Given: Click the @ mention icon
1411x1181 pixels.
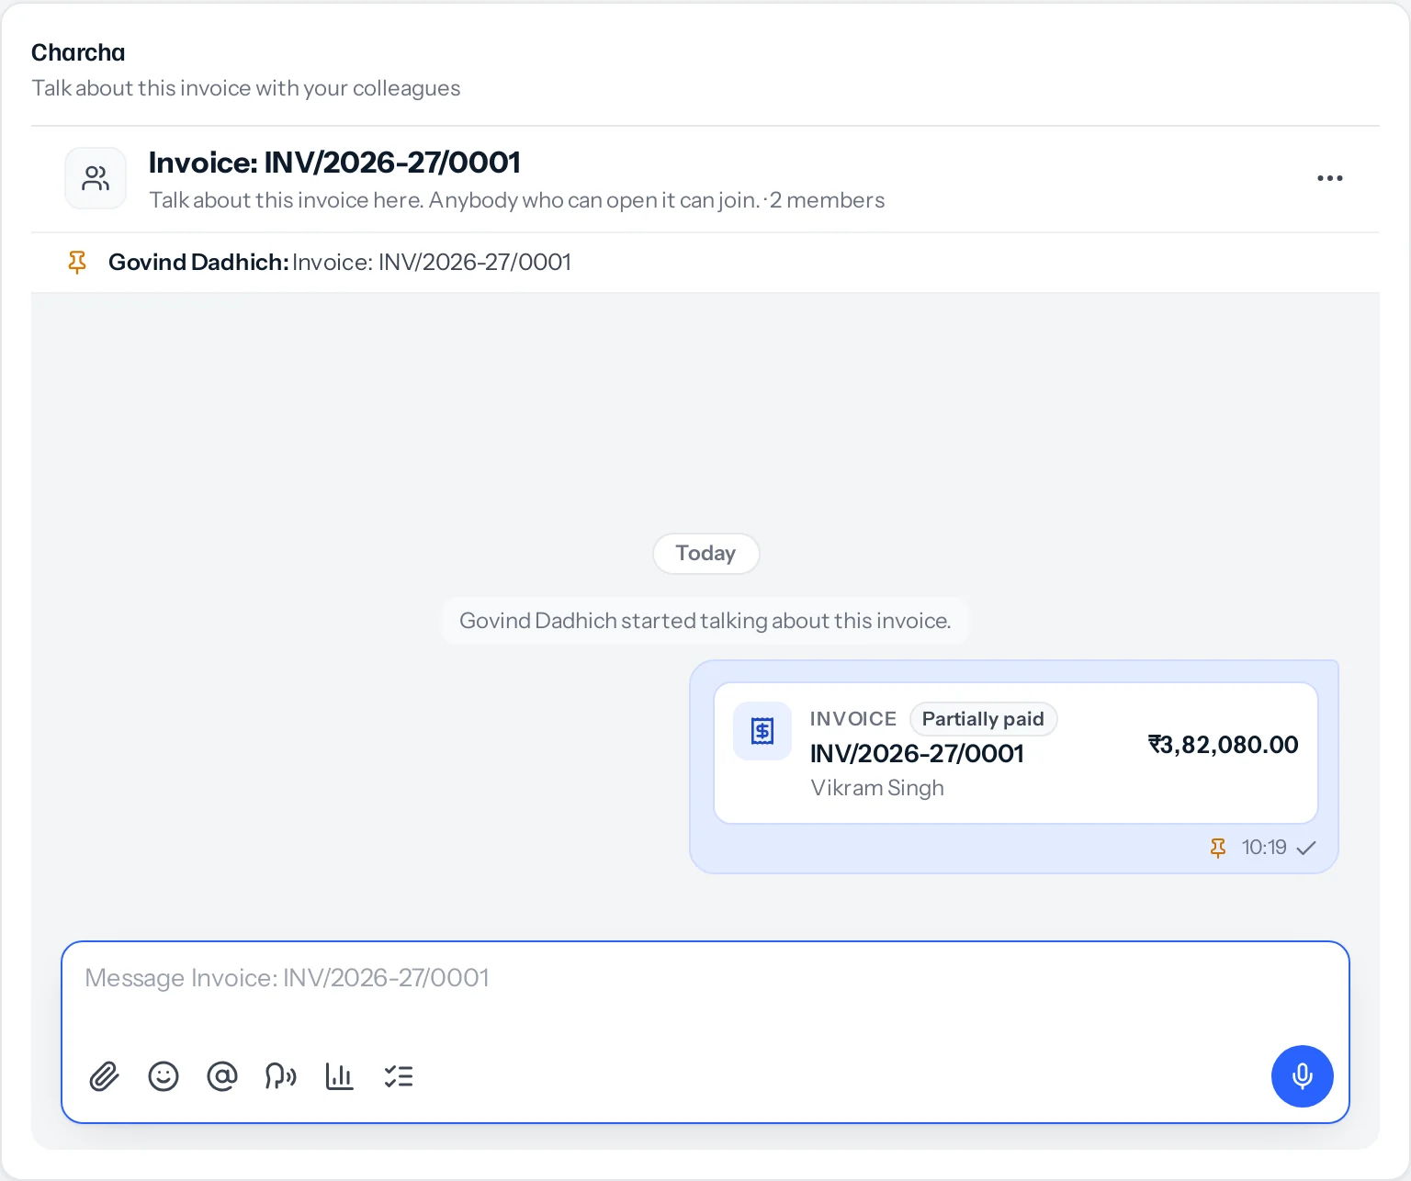Looking at the screenshot, I should tap(222, 1076).
